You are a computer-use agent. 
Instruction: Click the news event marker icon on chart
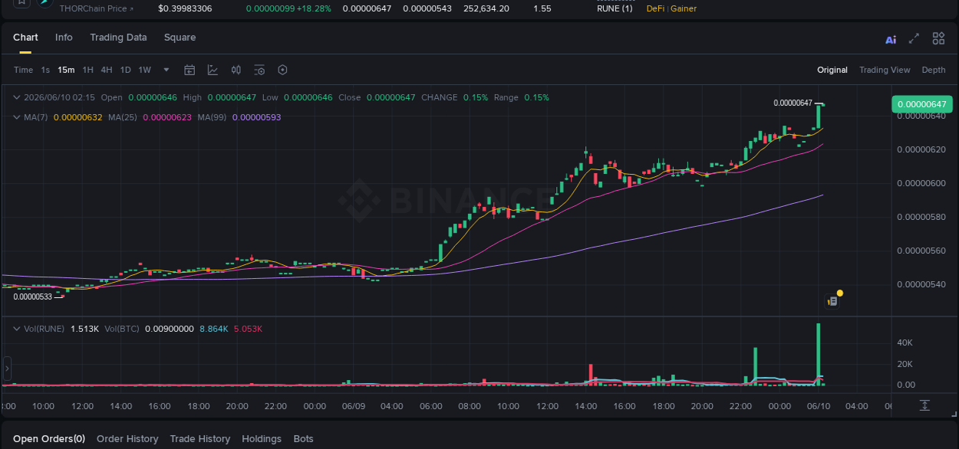(832, 301)
